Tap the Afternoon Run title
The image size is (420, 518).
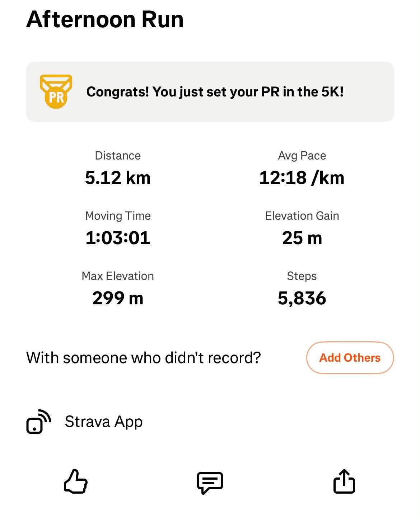click(105, 19)
